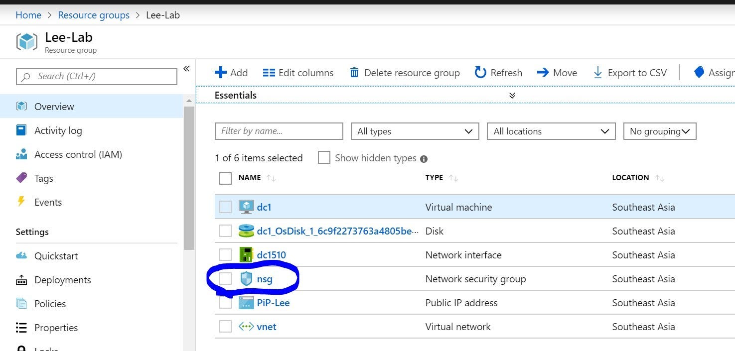Check the dc1 row checkbox
The image size is (735, 351).
[x=226, y=207]
